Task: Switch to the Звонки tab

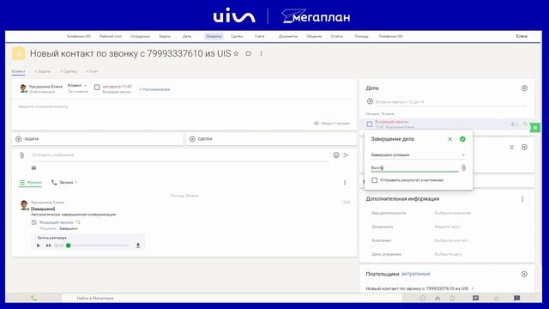Action: point(64,183)
